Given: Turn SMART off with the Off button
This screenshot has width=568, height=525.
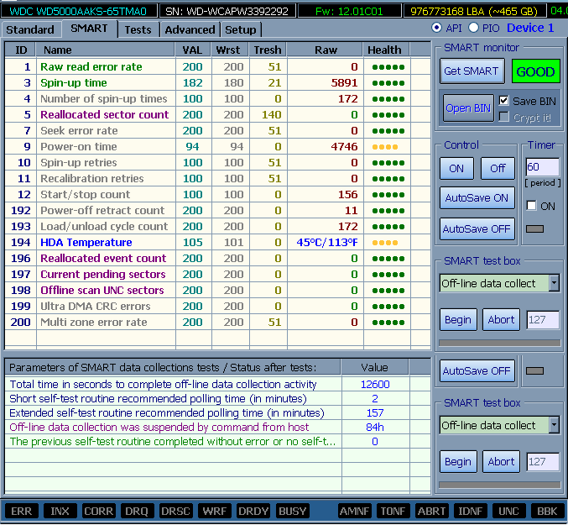Looking at the screenshot, I should 498,168.
